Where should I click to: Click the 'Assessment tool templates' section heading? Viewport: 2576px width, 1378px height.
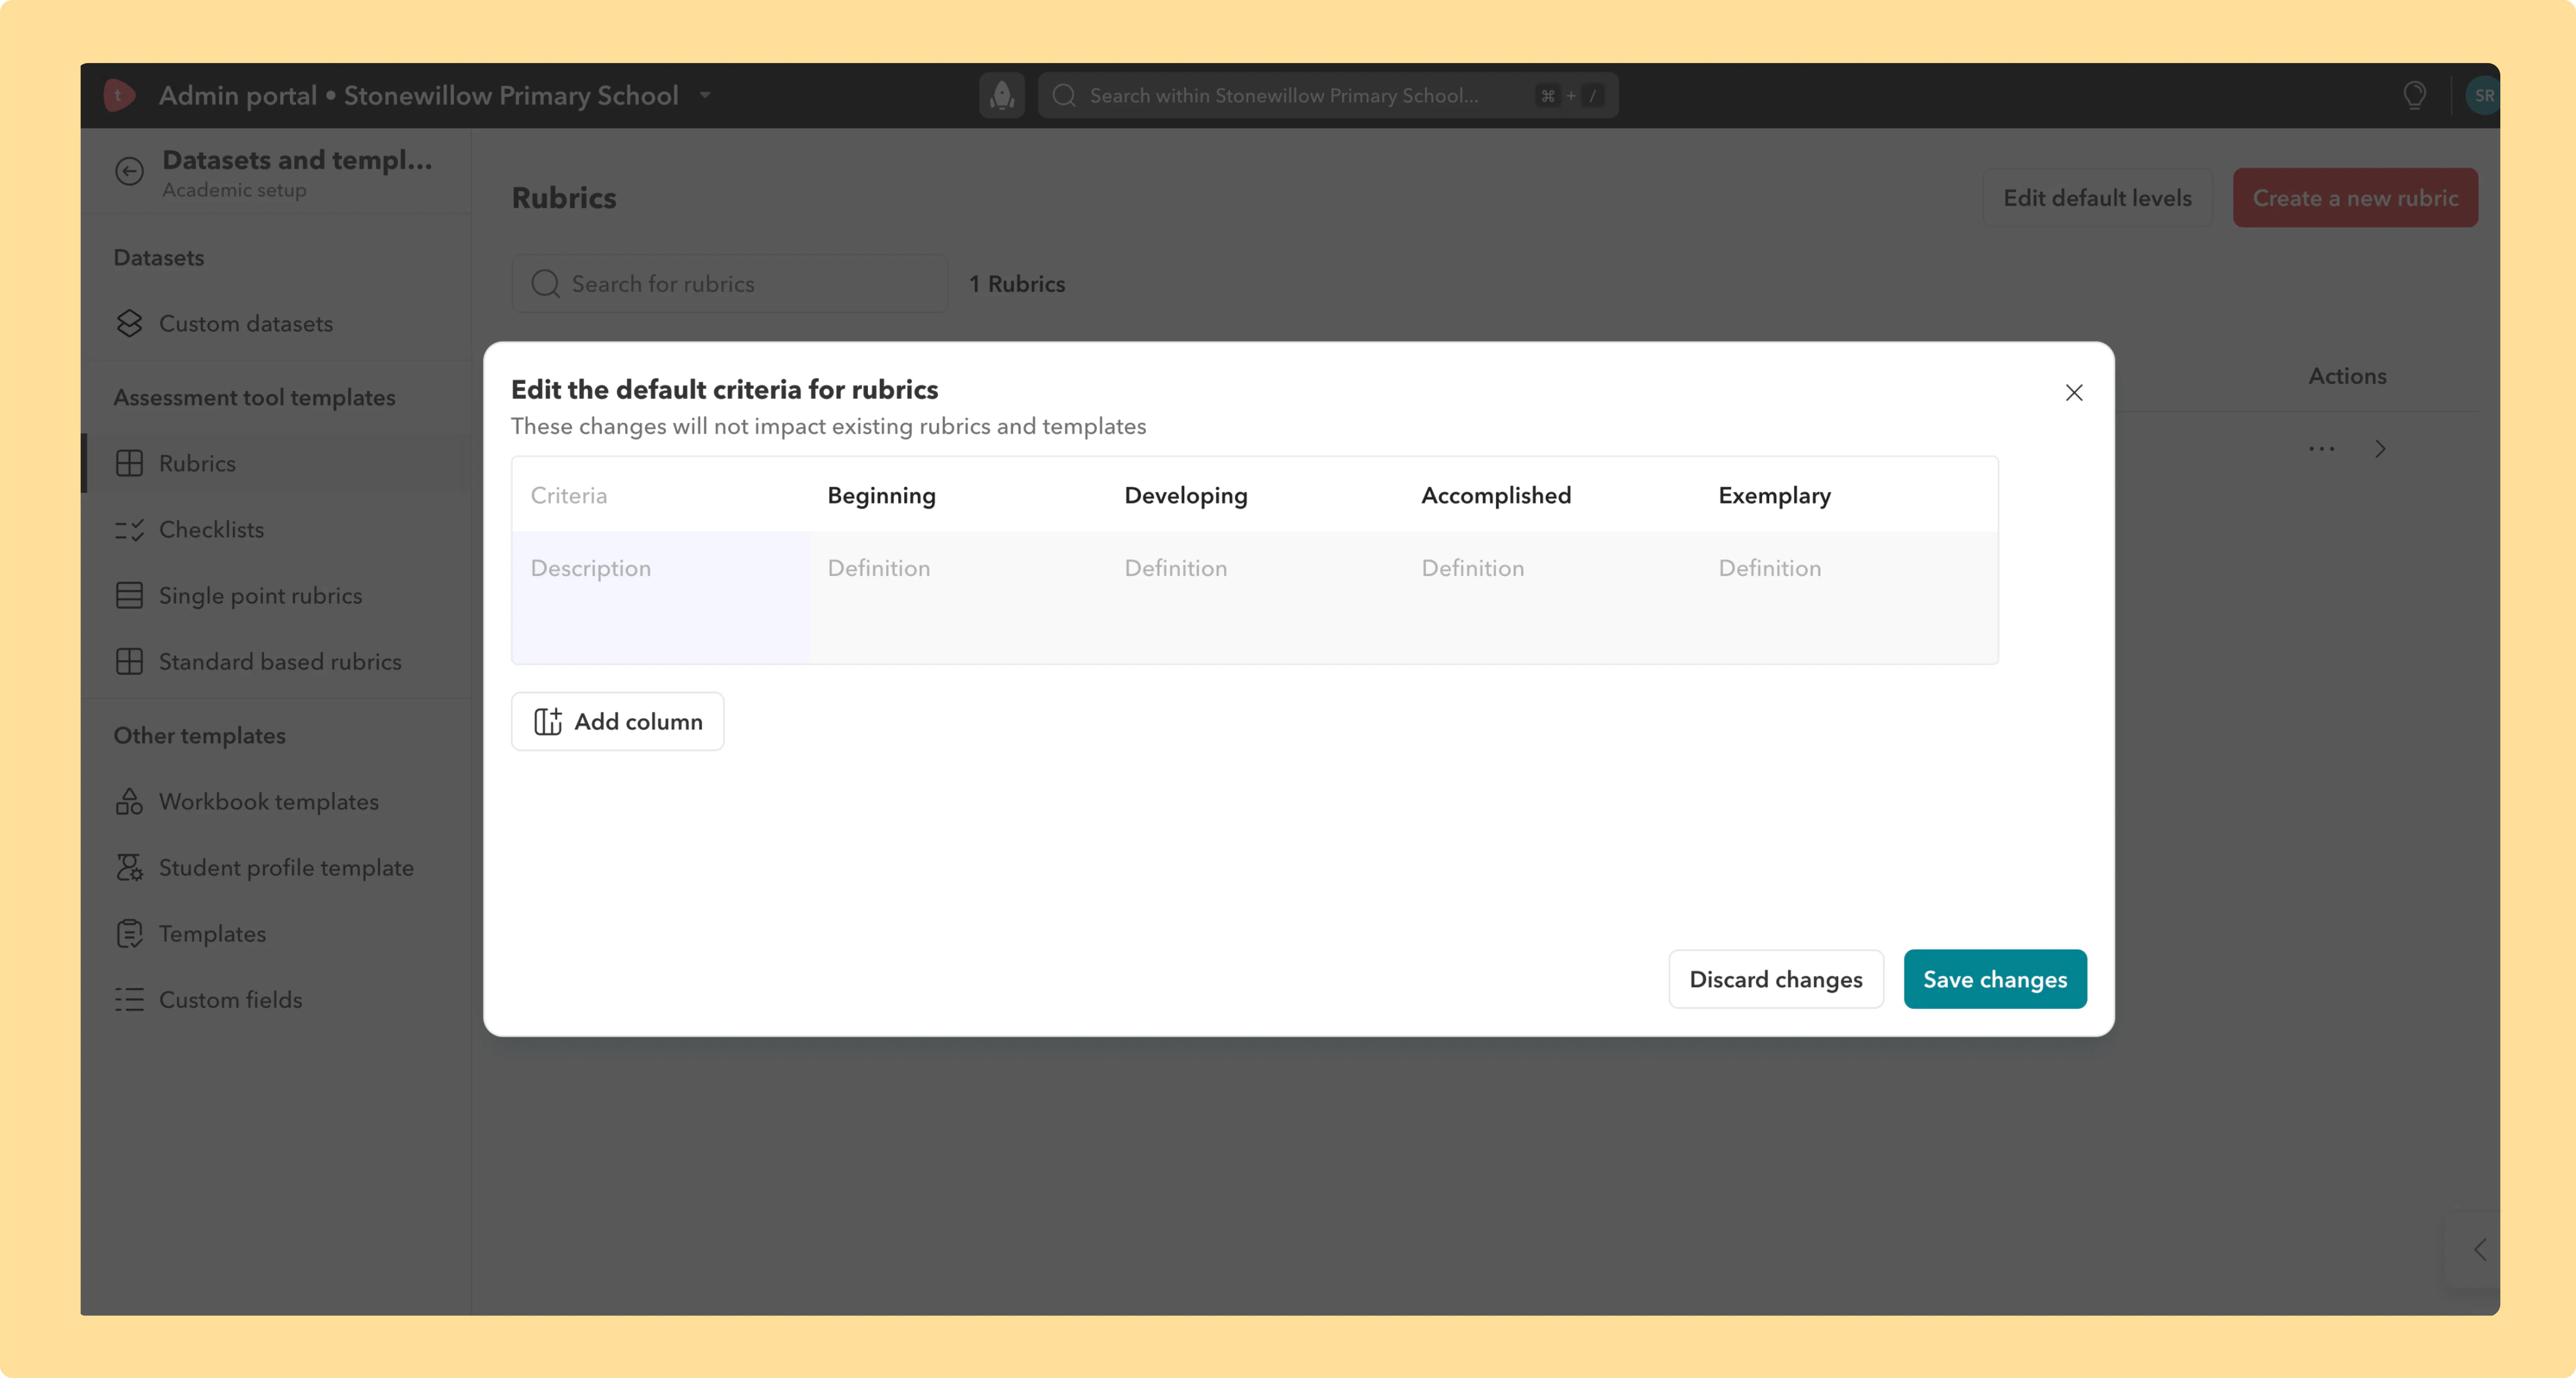[x=254, y=398]
